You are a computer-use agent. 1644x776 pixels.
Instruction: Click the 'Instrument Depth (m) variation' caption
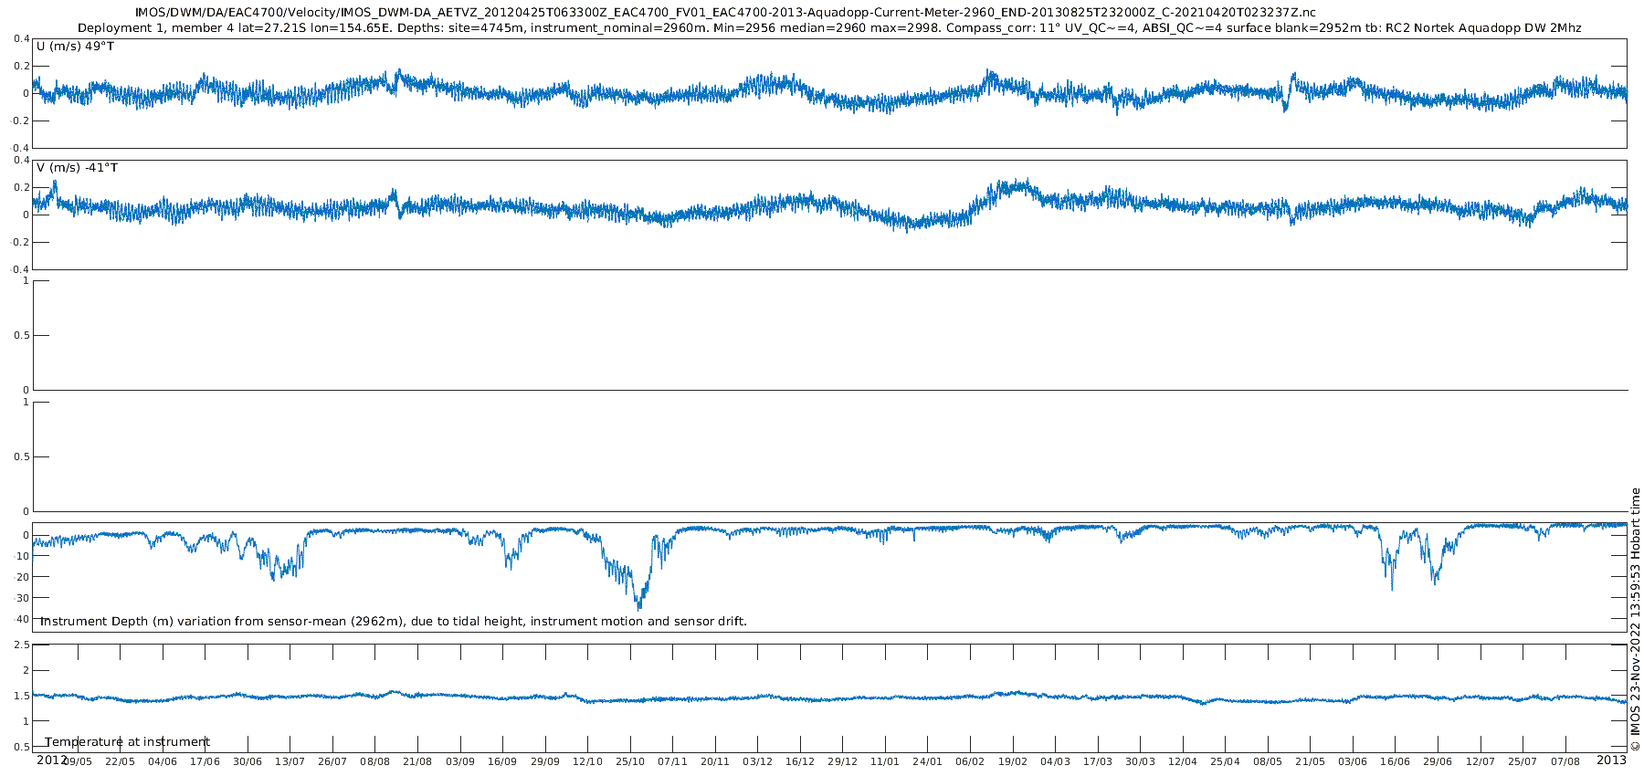coord(393,622)
